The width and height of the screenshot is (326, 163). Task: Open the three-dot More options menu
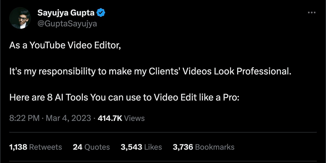(x=312, y=13)
